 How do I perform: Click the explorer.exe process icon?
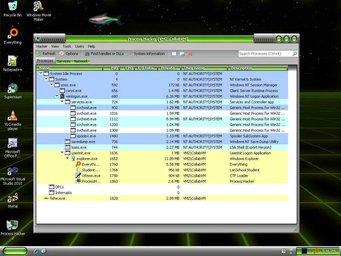pyautogui.click(x=73, y=158)
